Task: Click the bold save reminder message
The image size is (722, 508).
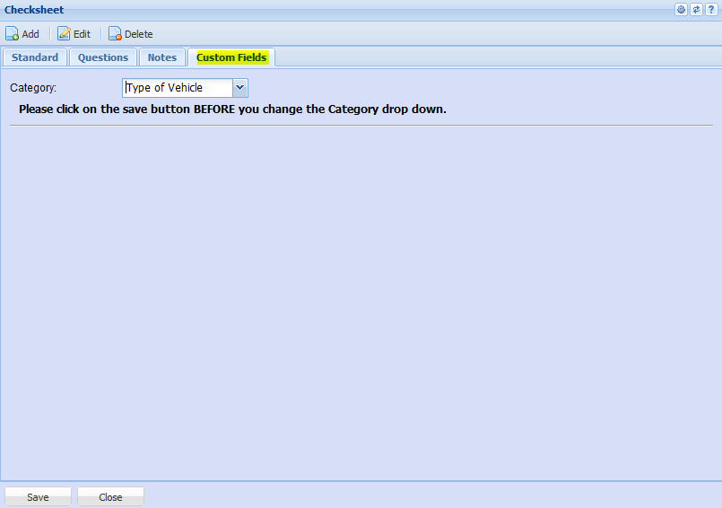Action: point(232,109)
